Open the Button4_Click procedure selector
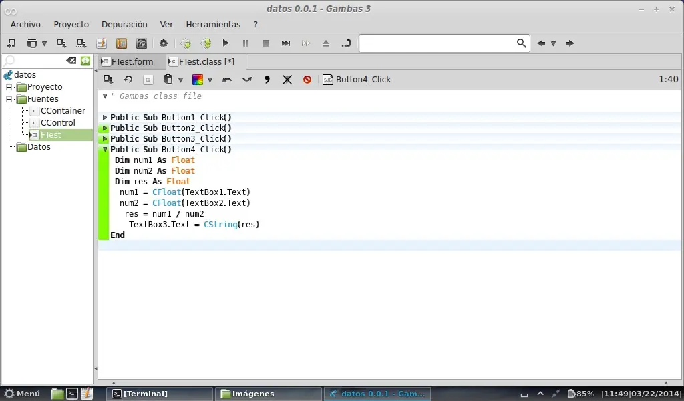 click(357, 80)
